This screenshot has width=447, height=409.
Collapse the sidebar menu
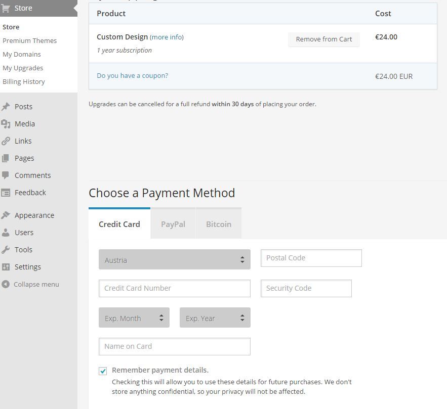[30, 284]
